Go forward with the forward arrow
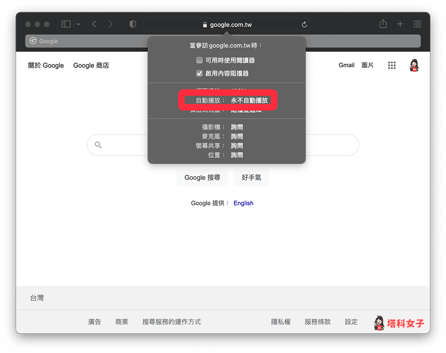 111,24
